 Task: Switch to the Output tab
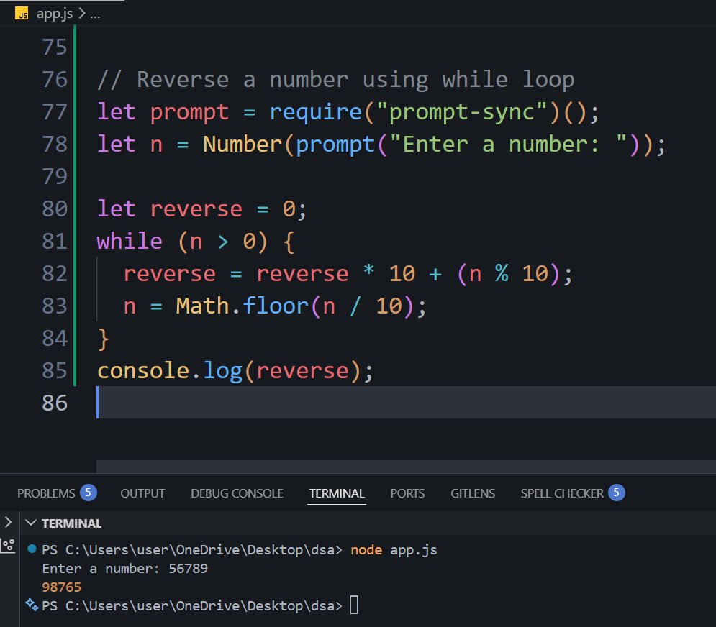coord(142,493)
